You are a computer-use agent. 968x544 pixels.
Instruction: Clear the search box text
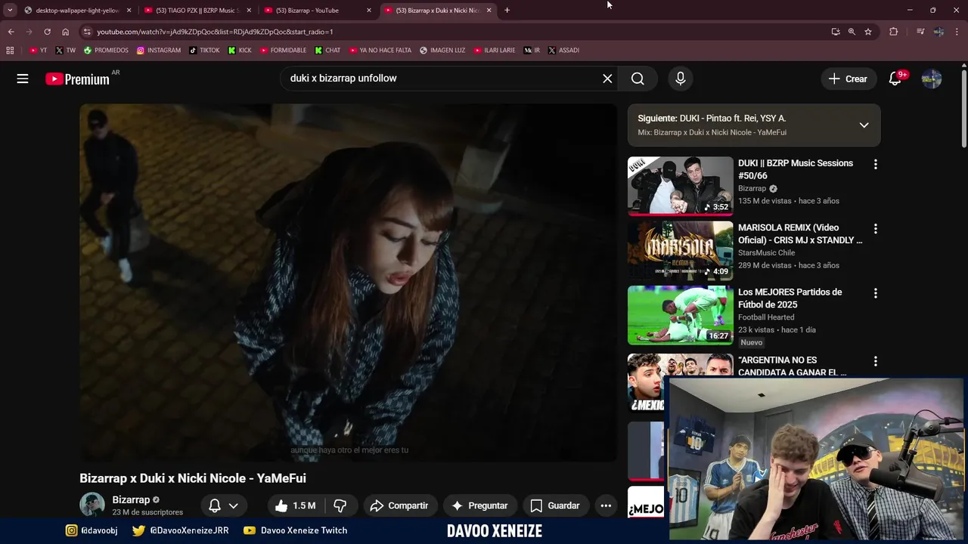(x=607, y=79)
